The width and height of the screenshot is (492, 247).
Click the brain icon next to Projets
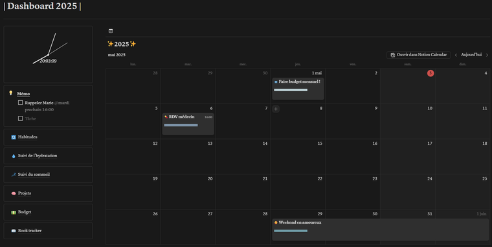(x=14, y=193)
